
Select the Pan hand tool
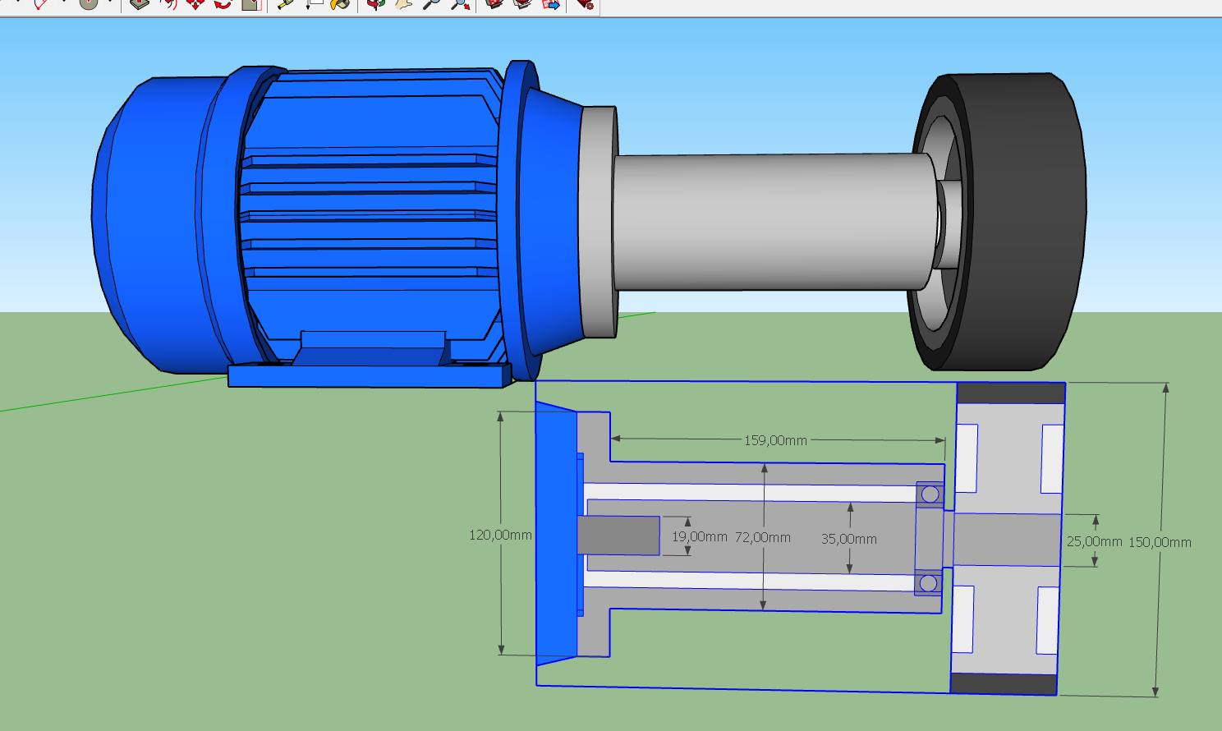pyautogui.click(x=403, y=3)
